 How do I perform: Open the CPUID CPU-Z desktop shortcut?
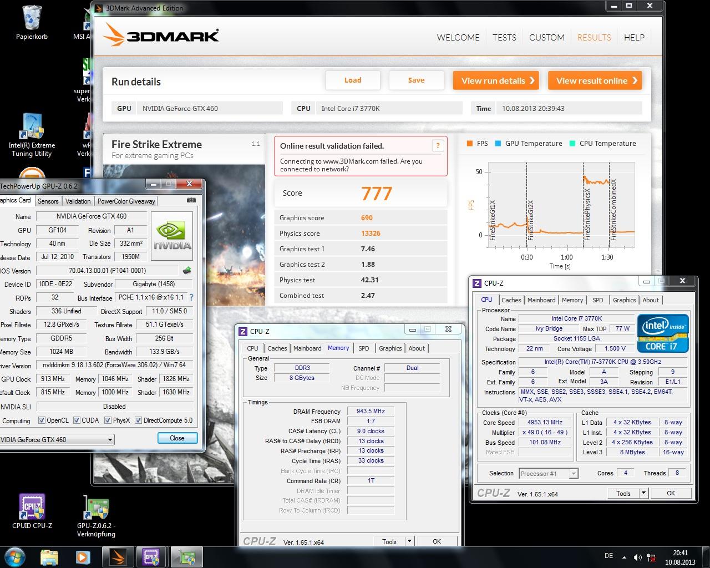(x=32, y=511)
